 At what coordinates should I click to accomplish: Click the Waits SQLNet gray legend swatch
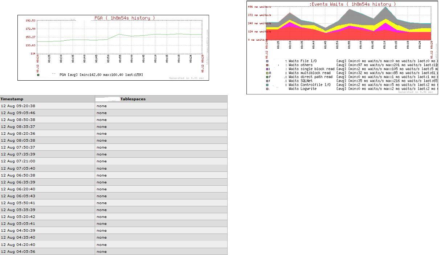coord(268,81)
